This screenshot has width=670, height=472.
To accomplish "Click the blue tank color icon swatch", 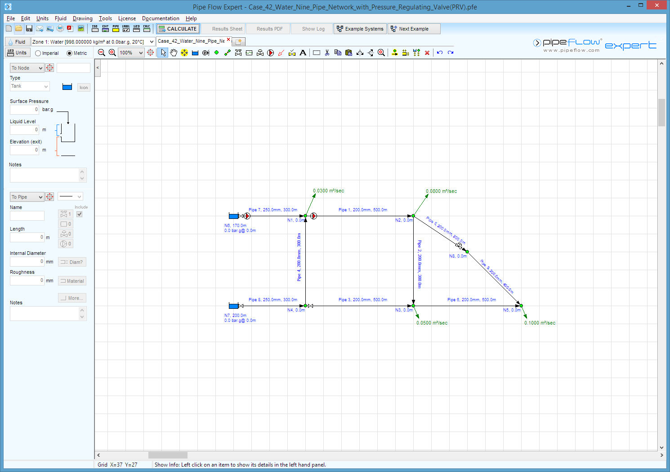I will 67,87.
